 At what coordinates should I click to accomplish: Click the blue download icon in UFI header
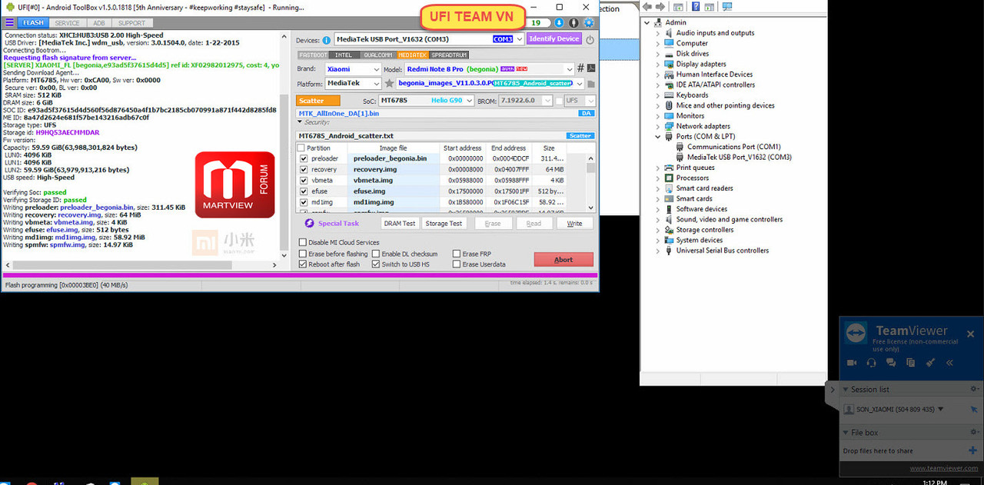click(x=559, y=23)
